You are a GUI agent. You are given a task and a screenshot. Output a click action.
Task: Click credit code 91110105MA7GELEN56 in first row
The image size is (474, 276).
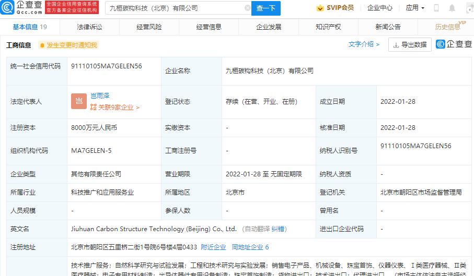tap(107, 66)
